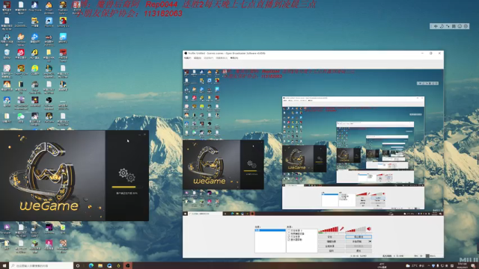Open File Explorer from the taskbar
This screenshot has height=269, width=479.
[x=100, y=266]
